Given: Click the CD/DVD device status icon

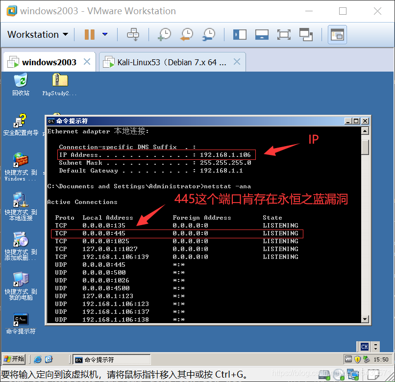Looking at the screenshot, I should pyautogui.click(x=339, y=376).
